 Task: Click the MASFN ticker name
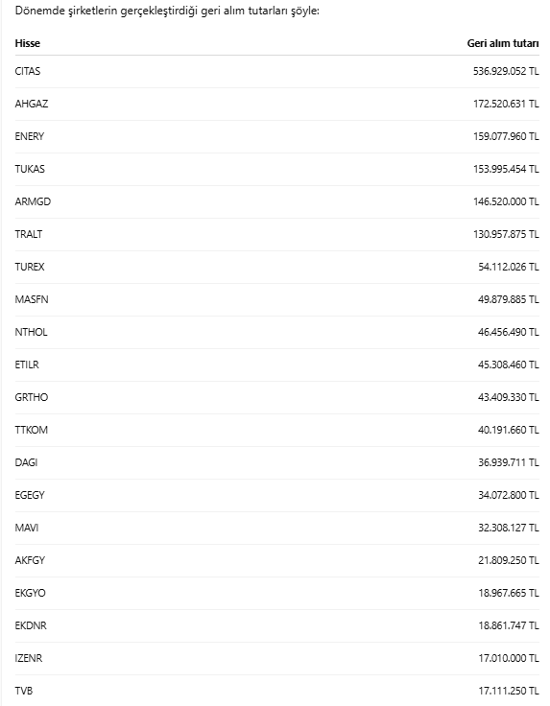pyautogui.click(x=32, y=299)
